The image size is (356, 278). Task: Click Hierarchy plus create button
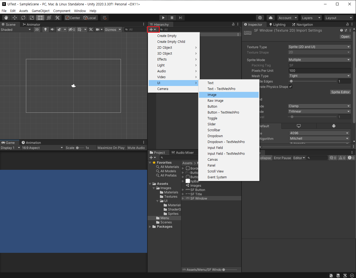click(153, 29)
